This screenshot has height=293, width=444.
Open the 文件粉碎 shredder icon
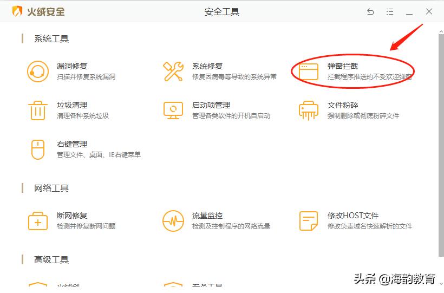click(309, 110)
